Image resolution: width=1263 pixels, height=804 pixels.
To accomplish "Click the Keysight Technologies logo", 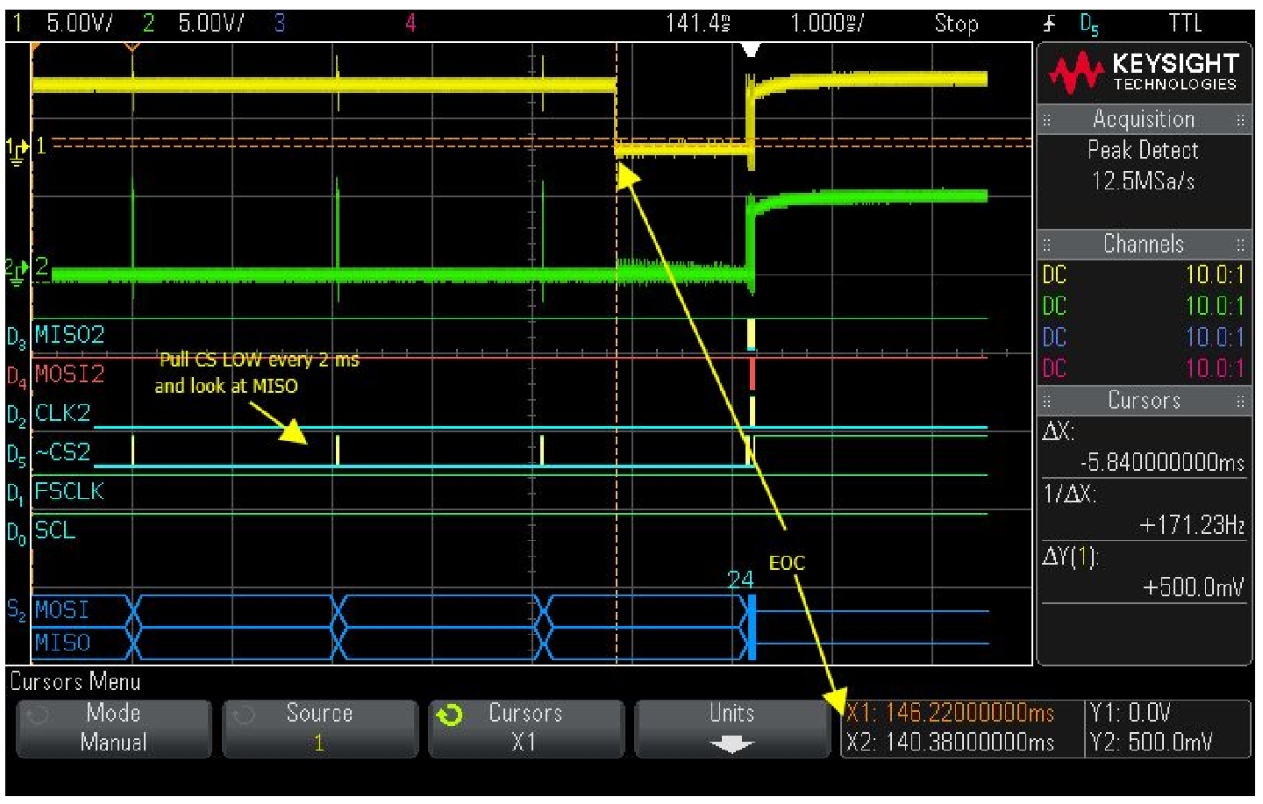I will pyautogui.click(x=1144, y=73).
